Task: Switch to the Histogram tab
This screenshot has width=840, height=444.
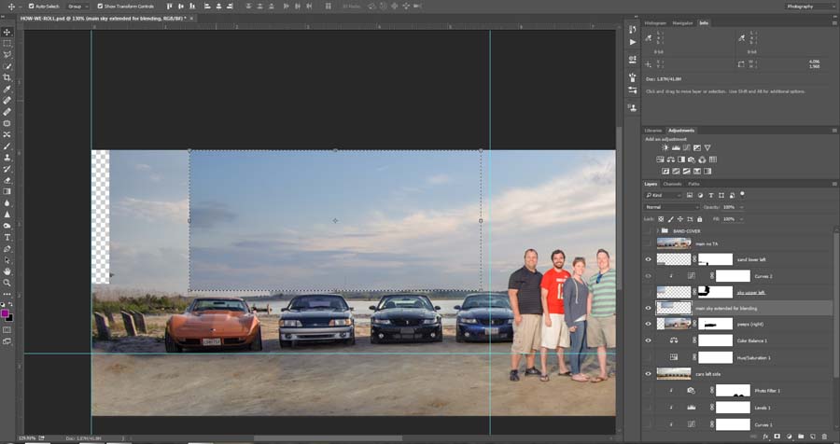Action: (655, 23)
